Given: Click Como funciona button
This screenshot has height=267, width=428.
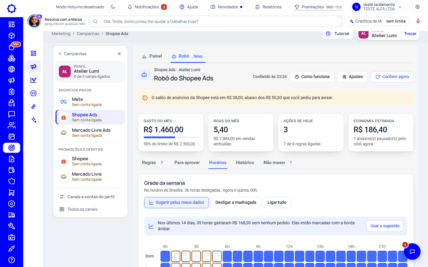Looking at the screenshot, I should click(x=312, y=77).
